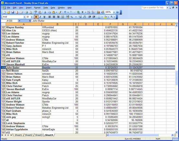Open Fill Color paint bucket swatch
Viewport: 179px width, 141px height.
click(106, 17)
